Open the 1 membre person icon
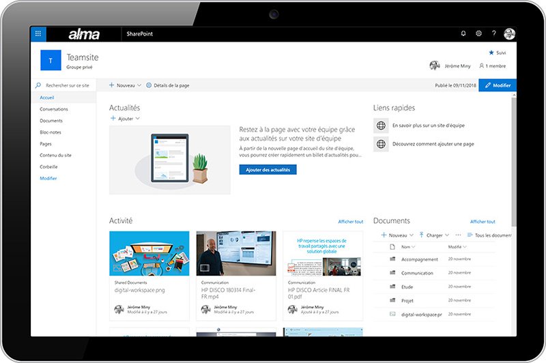The image size is (546, 363). click(482, 66)
